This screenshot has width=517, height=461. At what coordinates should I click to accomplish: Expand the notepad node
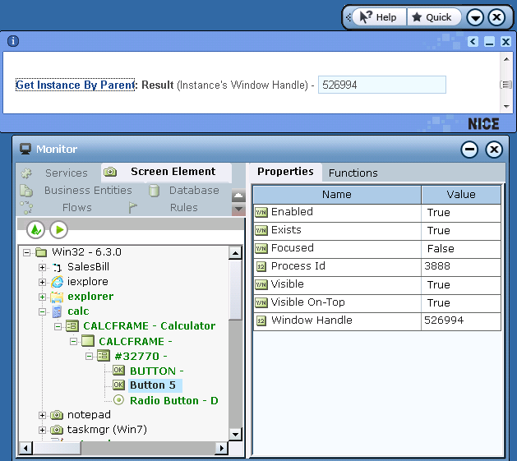[42, 415]
